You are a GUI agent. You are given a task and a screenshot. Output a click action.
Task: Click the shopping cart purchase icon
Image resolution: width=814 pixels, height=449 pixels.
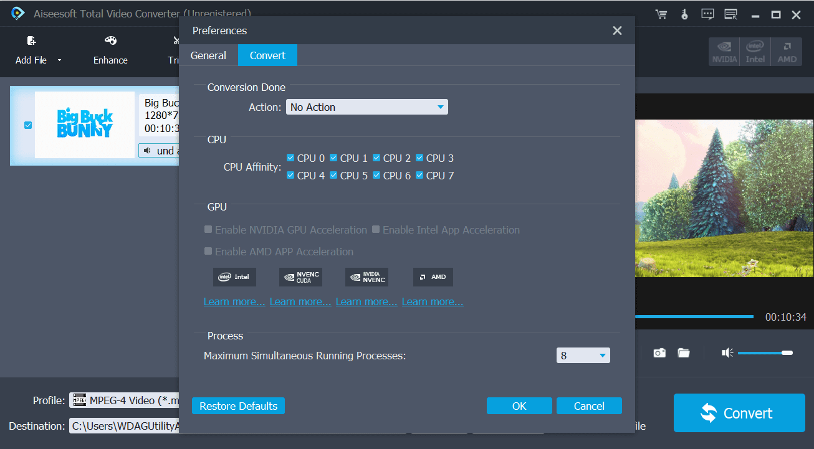[661, 14]
